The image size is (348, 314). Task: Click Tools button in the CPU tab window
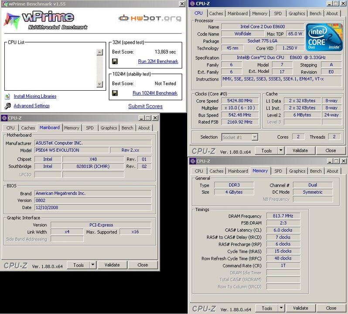tap(266, 150)
